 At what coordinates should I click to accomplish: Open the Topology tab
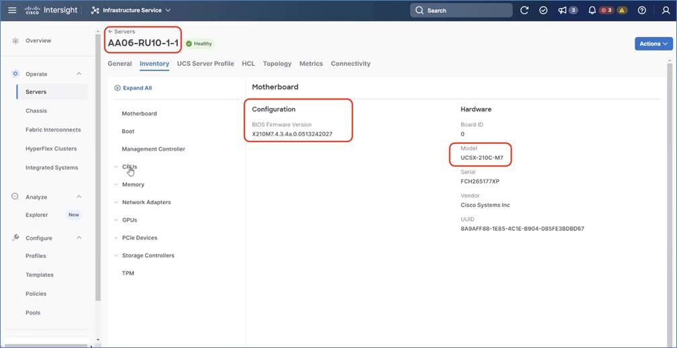(277, 63)
